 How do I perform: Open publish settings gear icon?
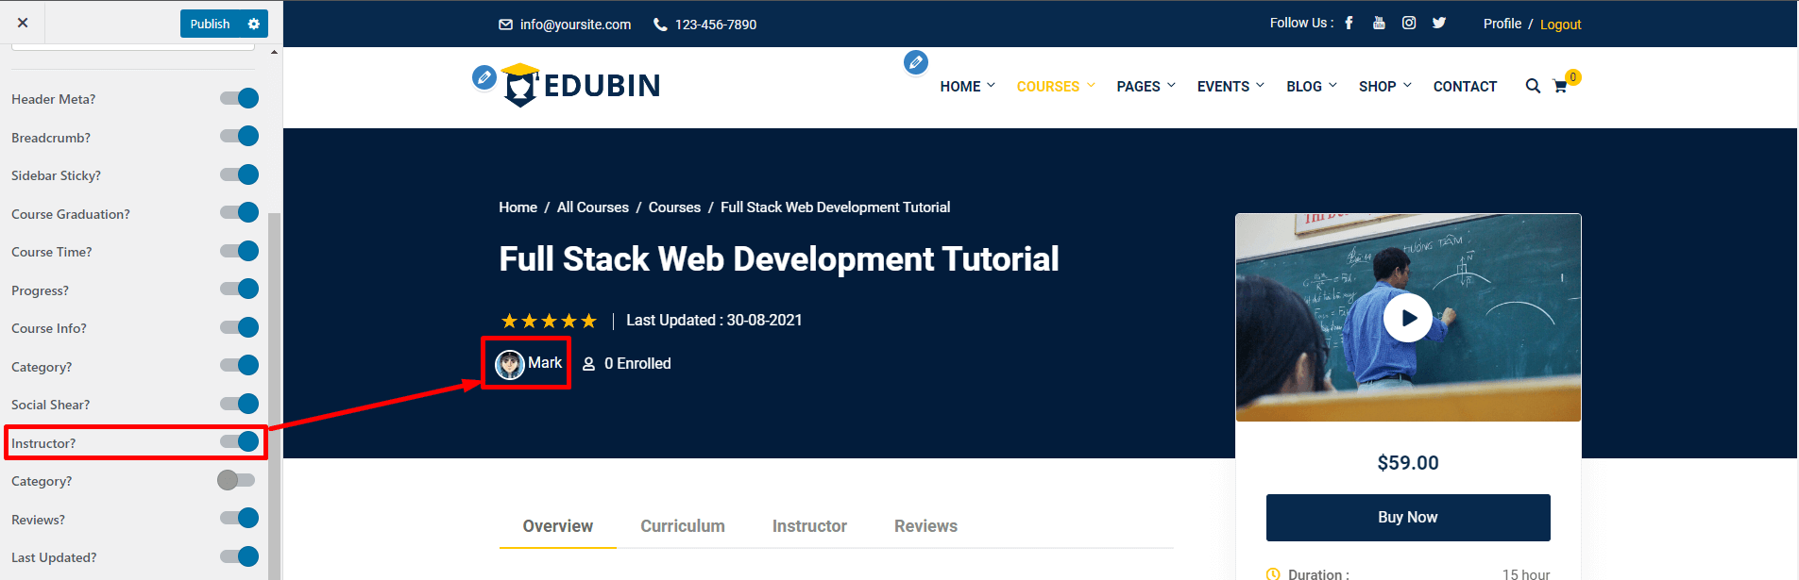pyautogui.click(x=253, y=24)
